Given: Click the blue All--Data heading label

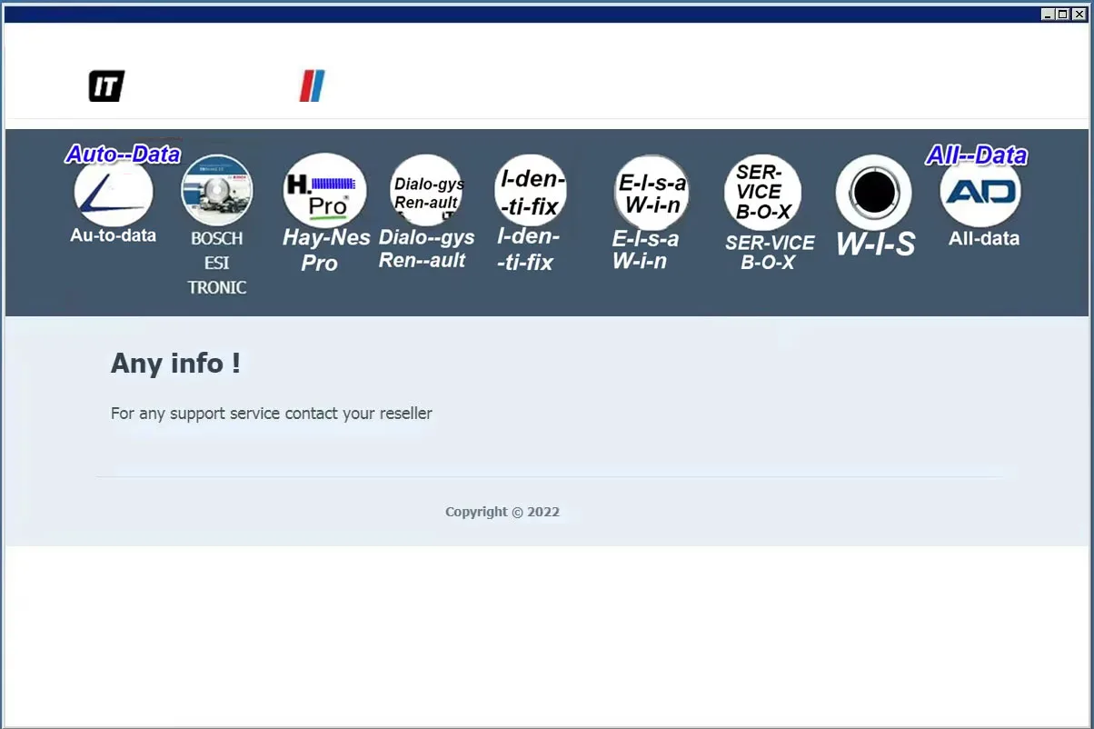Looking at the screenshot, I should click(x=977, y=155).
